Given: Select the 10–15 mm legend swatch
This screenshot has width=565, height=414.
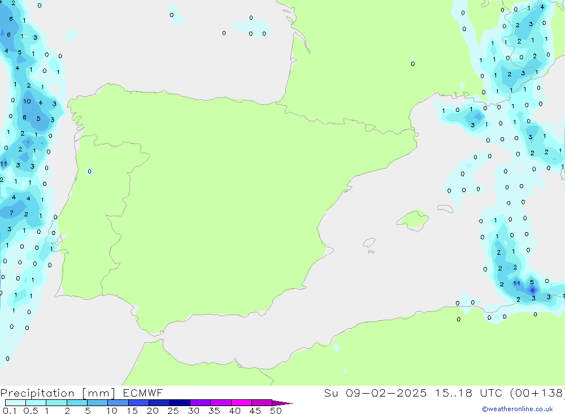Looking at the screenshot, I should (x=118, y=403).
